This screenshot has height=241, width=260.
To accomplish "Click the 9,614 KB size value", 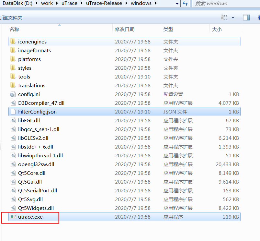I will pos(229,182).
